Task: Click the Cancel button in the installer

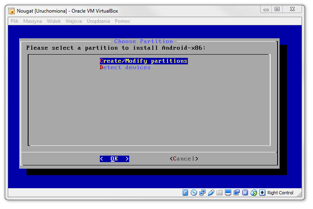Action: (x=184, y=159)
